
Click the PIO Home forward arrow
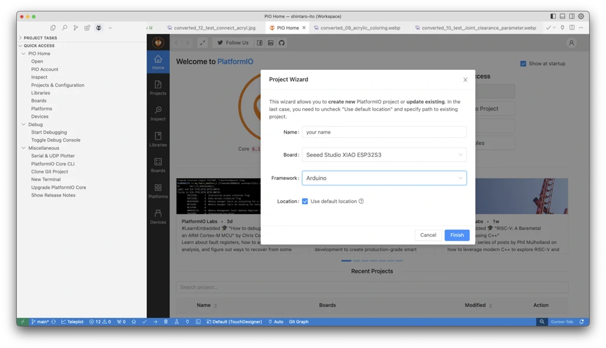[188, 43]
